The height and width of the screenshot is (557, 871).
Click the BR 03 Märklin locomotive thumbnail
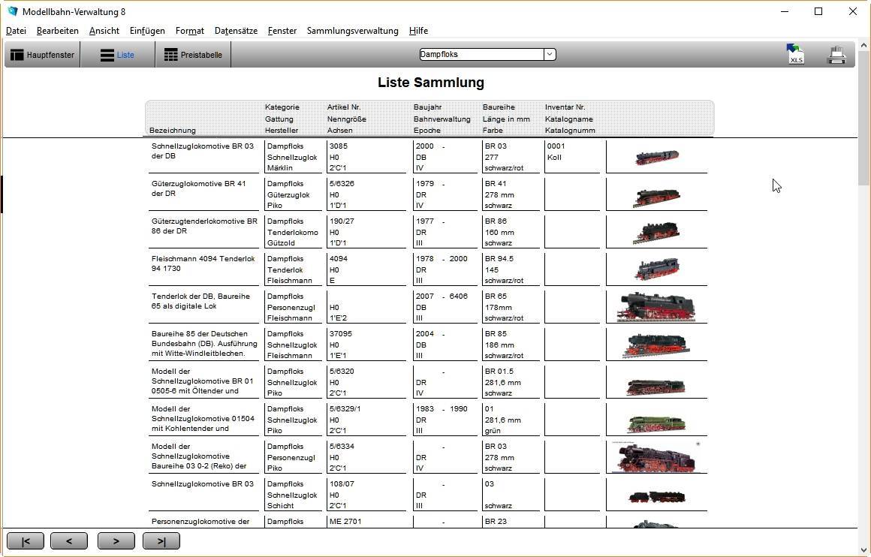656,157
